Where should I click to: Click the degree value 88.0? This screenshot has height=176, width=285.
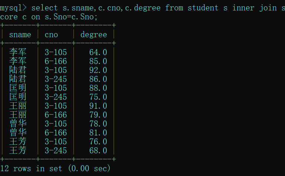click(98, 88)
